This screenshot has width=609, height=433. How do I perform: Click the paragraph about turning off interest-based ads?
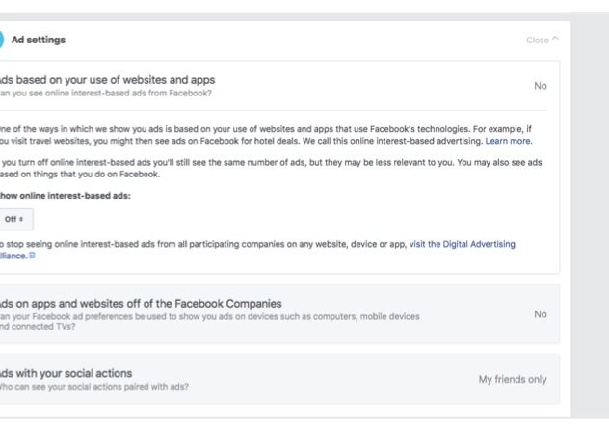[270, 168]
